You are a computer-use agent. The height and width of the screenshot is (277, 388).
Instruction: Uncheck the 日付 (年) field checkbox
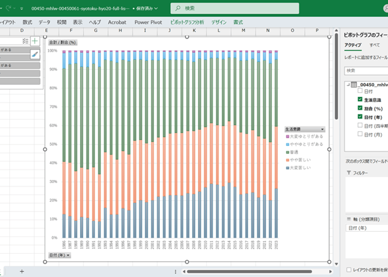(x=360, y=117)
